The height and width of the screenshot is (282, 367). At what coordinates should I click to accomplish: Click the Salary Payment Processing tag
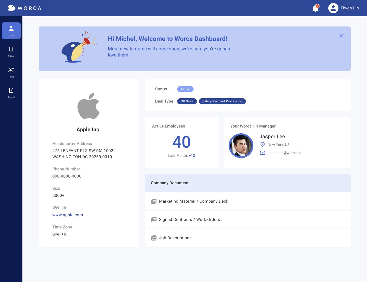coord(222,101)
